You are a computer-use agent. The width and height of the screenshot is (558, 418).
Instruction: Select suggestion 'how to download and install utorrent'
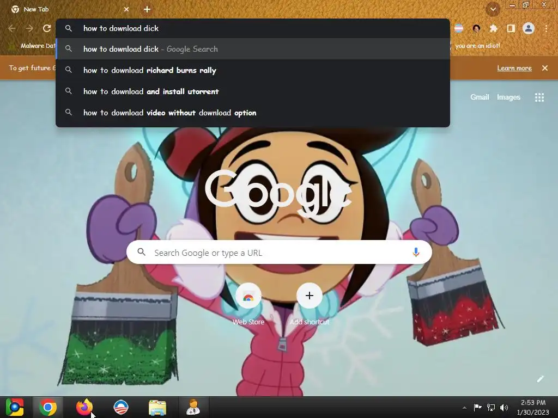[x=253, y=91]
